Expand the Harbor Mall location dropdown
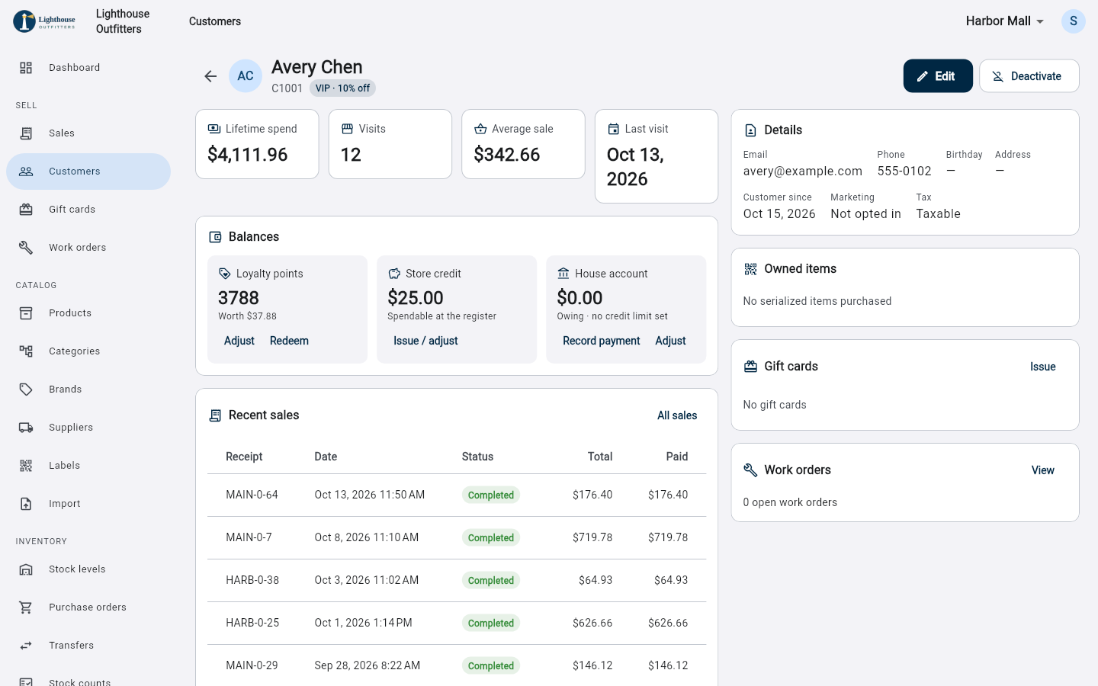This screenshot has width=1098, height=686. coord(1005,21)
